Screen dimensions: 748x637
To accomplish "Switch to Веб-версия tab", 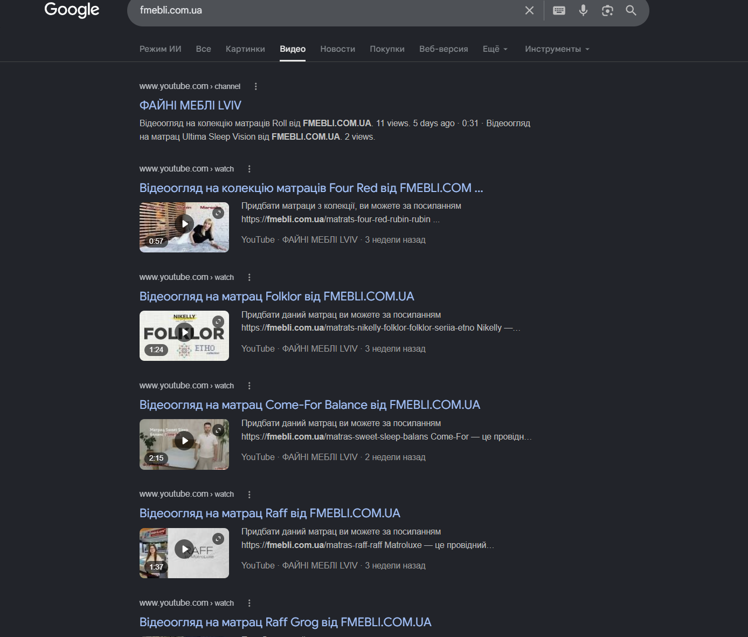I will 444,49.
